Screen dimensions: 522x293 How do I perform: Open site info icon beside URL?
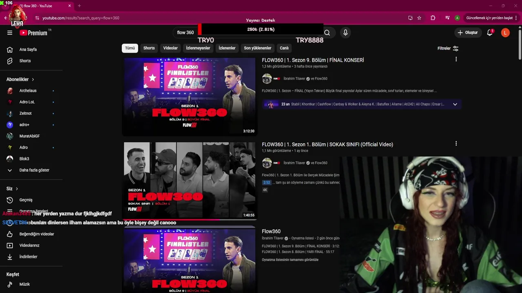[37, 18]
